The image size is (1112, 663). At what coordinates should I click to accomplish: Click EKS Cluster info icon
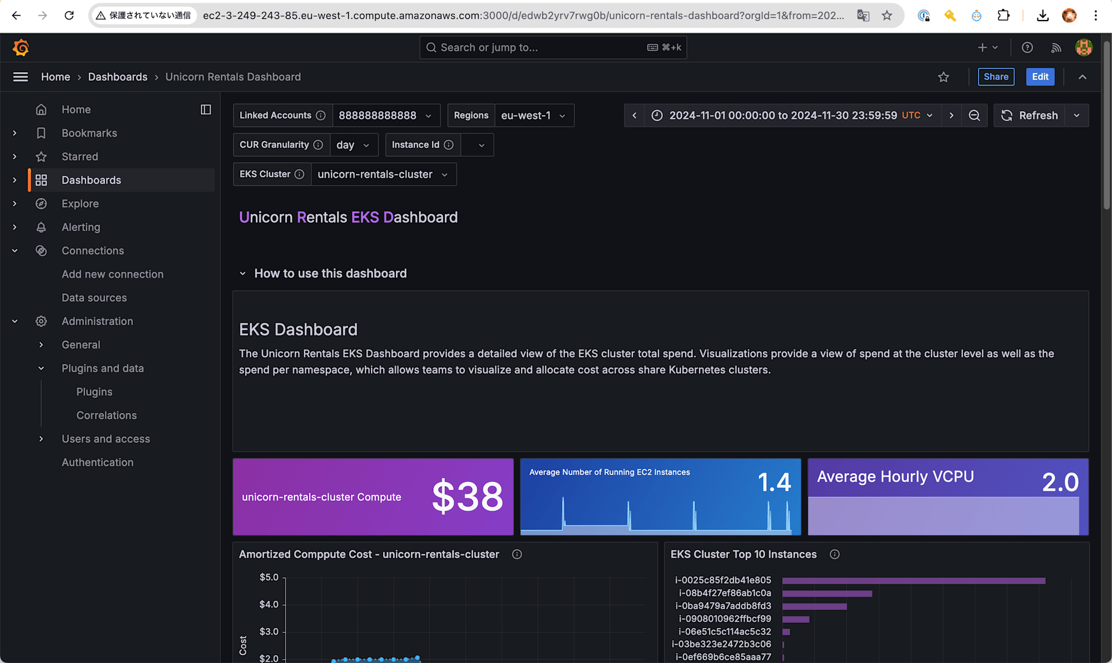[299, 175]
